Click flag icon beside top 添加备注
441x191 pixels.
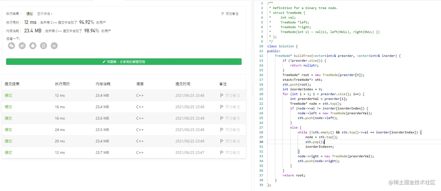click(223, 14)
